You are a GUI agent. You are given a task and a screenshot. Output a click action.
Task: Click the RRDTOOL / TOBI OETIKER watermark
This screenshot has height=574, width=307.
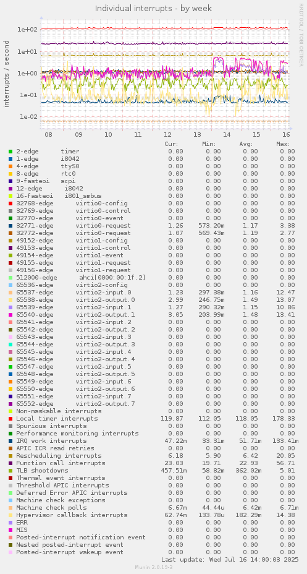pos(301,35)
